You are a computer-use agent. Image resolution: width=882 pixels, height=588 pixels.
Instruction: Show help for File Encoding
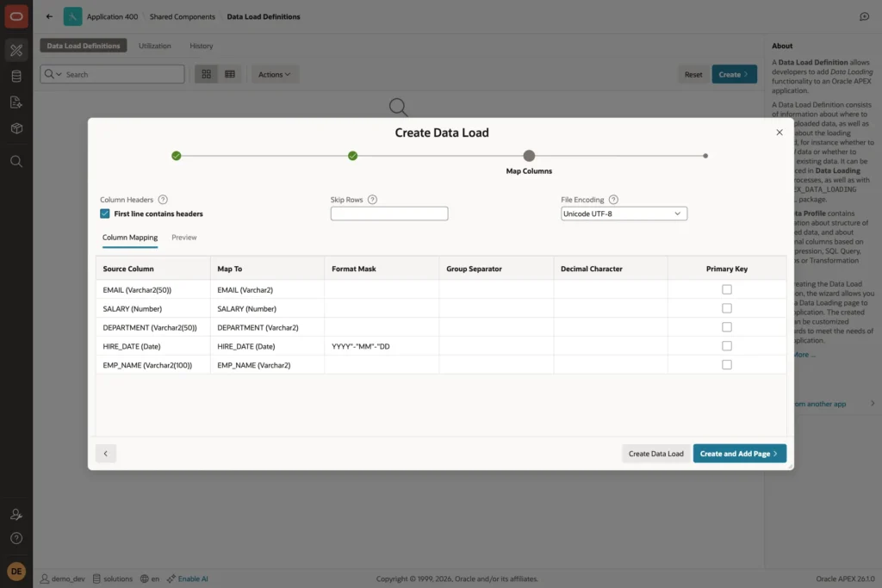click(x=613, y=200)
